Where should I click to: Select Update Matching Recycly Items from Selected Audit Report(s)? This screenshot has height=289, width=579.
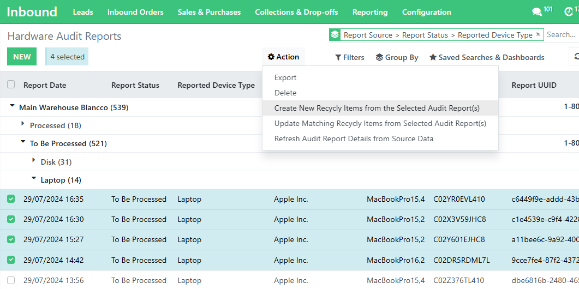click(380, 123)
